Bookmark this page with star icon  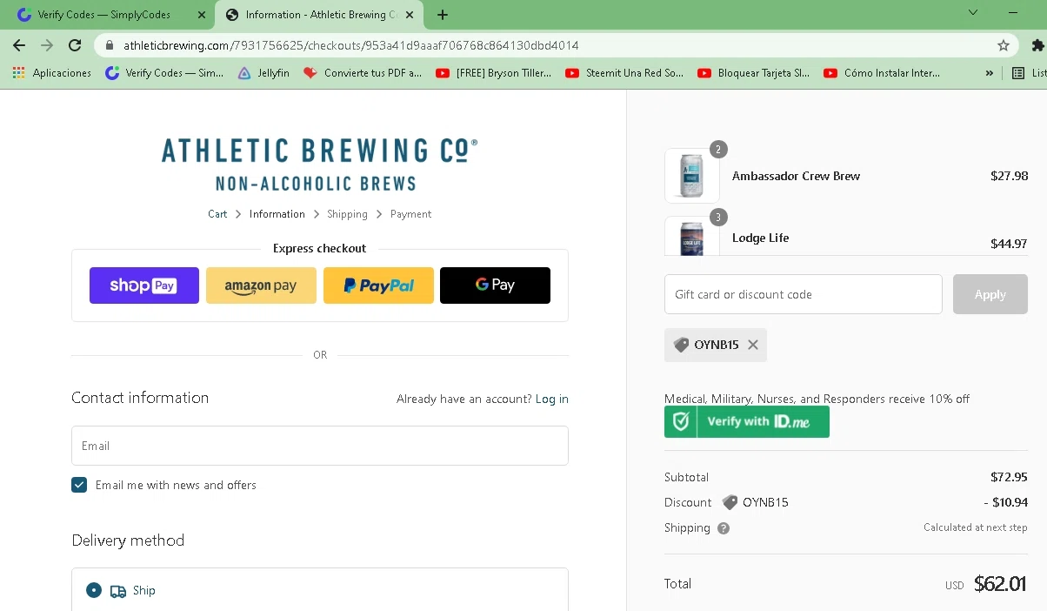pyautogui.click(x=1004, y=45)
